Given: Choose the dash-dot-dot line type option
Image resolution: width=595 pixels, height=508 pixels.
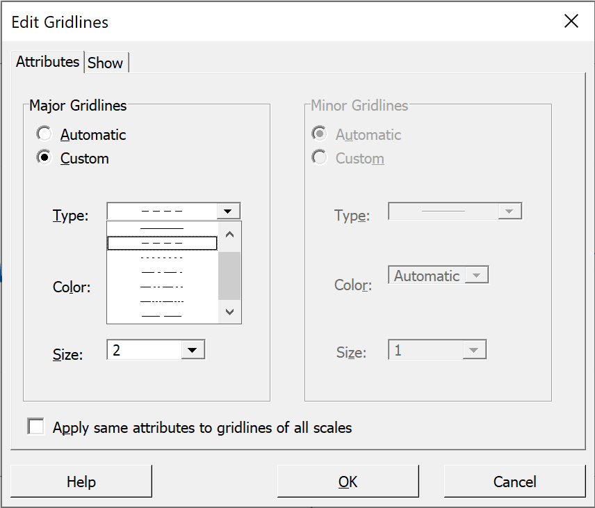Looking at the screenshot, I should pos(162,287).
